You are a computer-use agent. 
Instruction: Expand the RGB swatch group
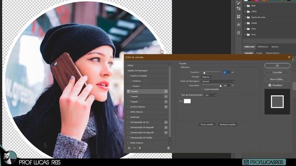tap(245, 6)
